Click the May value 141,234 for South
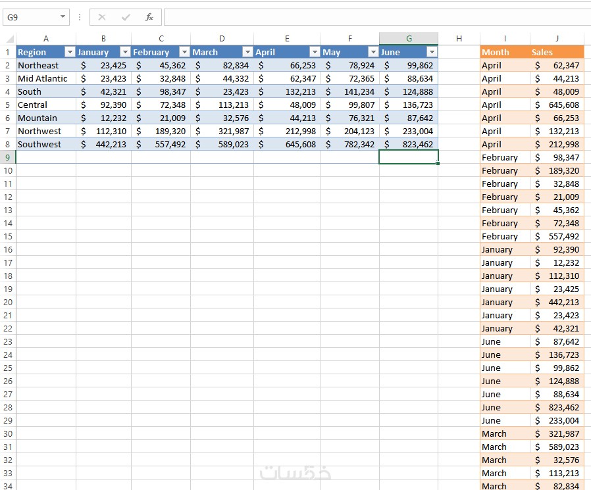The width and height of the screenshot is (591, 490). [x=350, y=91]
